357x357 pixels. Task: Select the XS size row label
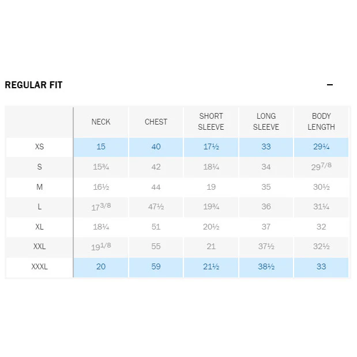(39, 146)
